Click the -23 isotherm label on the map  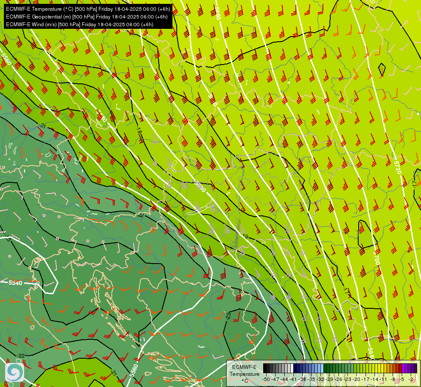[228, 316]
